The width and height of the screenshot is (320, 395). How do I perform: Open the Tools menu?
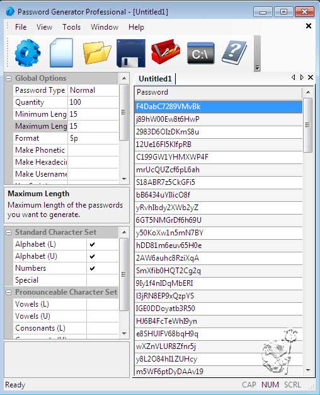(x=71, y=27)
